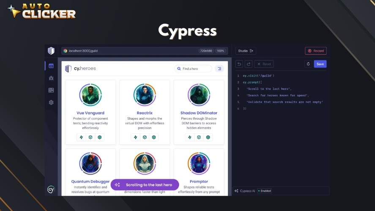Click the 'Search for heroes known for speed' line
Viewport: 375px width, 211px height.
tap(278, 95)
